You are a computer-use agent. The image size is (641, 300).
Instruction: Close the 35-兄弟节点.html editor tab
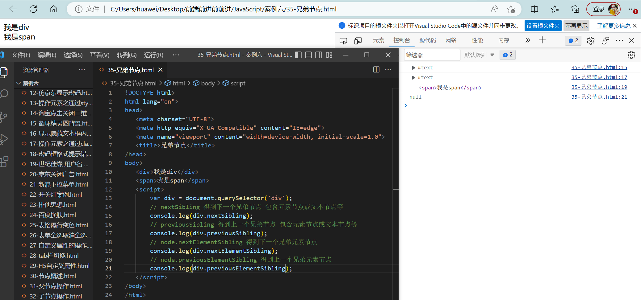point(160,70)
